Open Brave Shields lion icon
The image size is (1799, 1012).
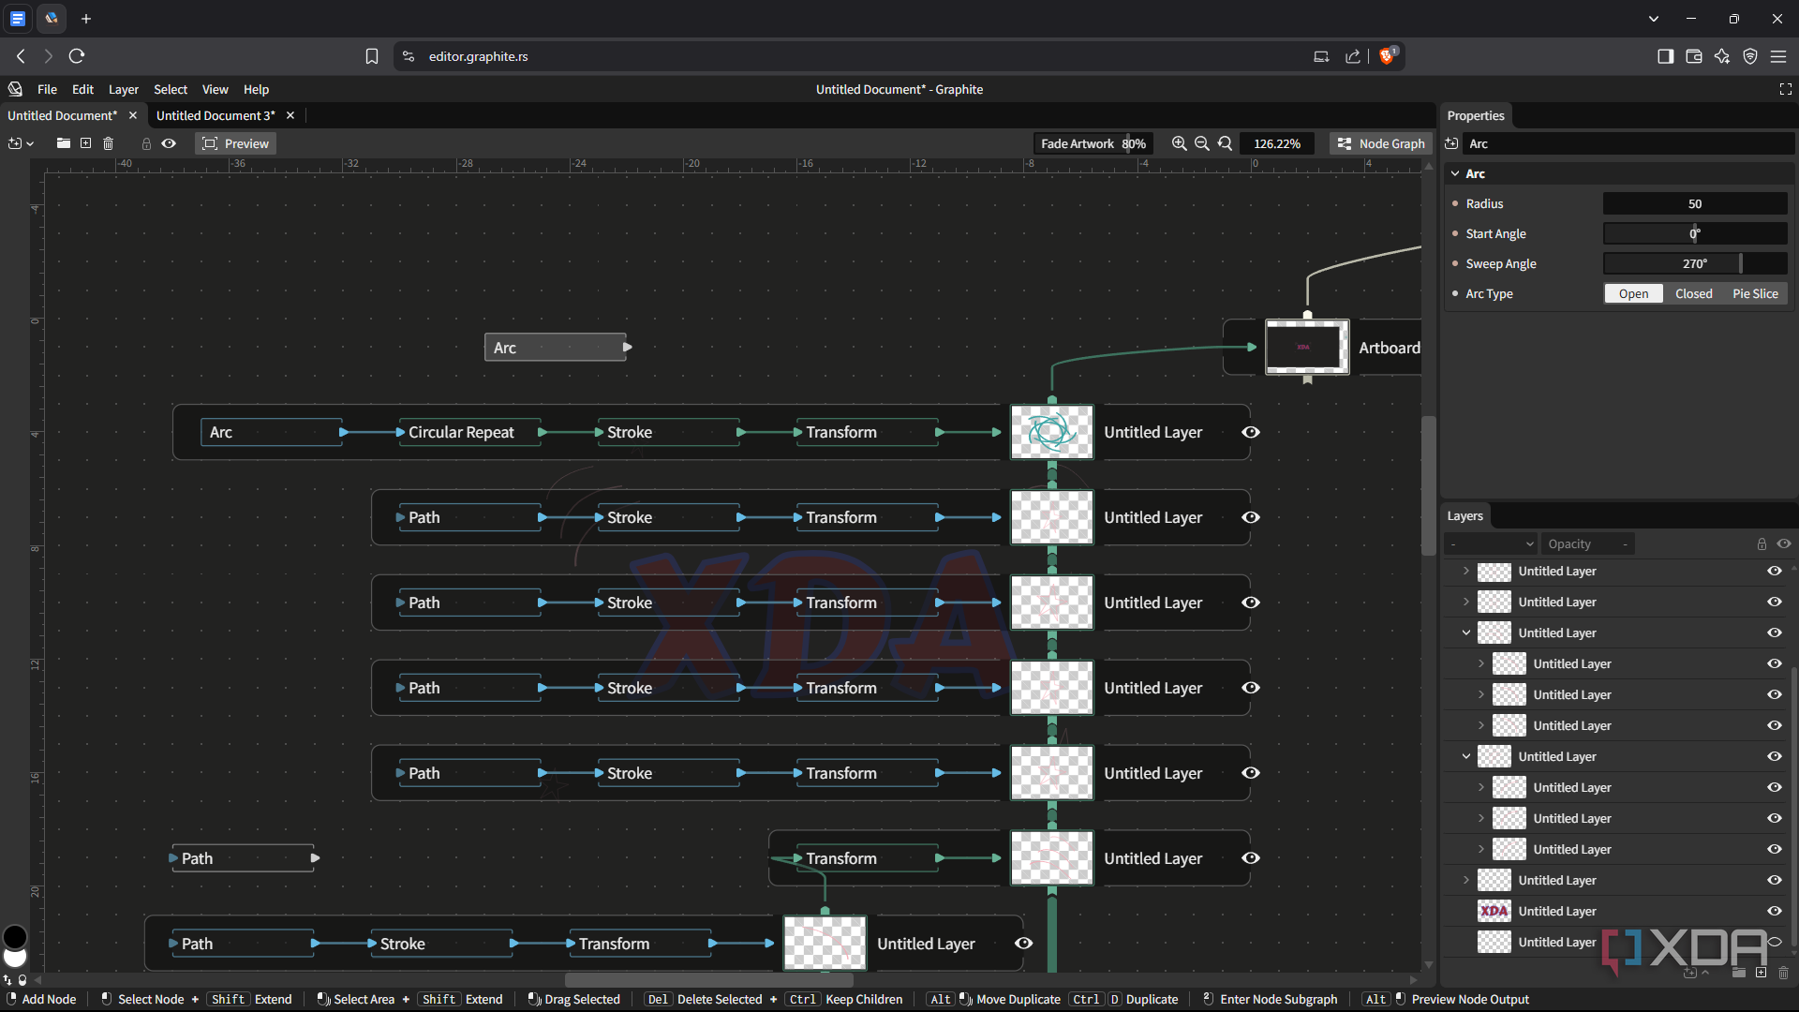click(1388, 56)
